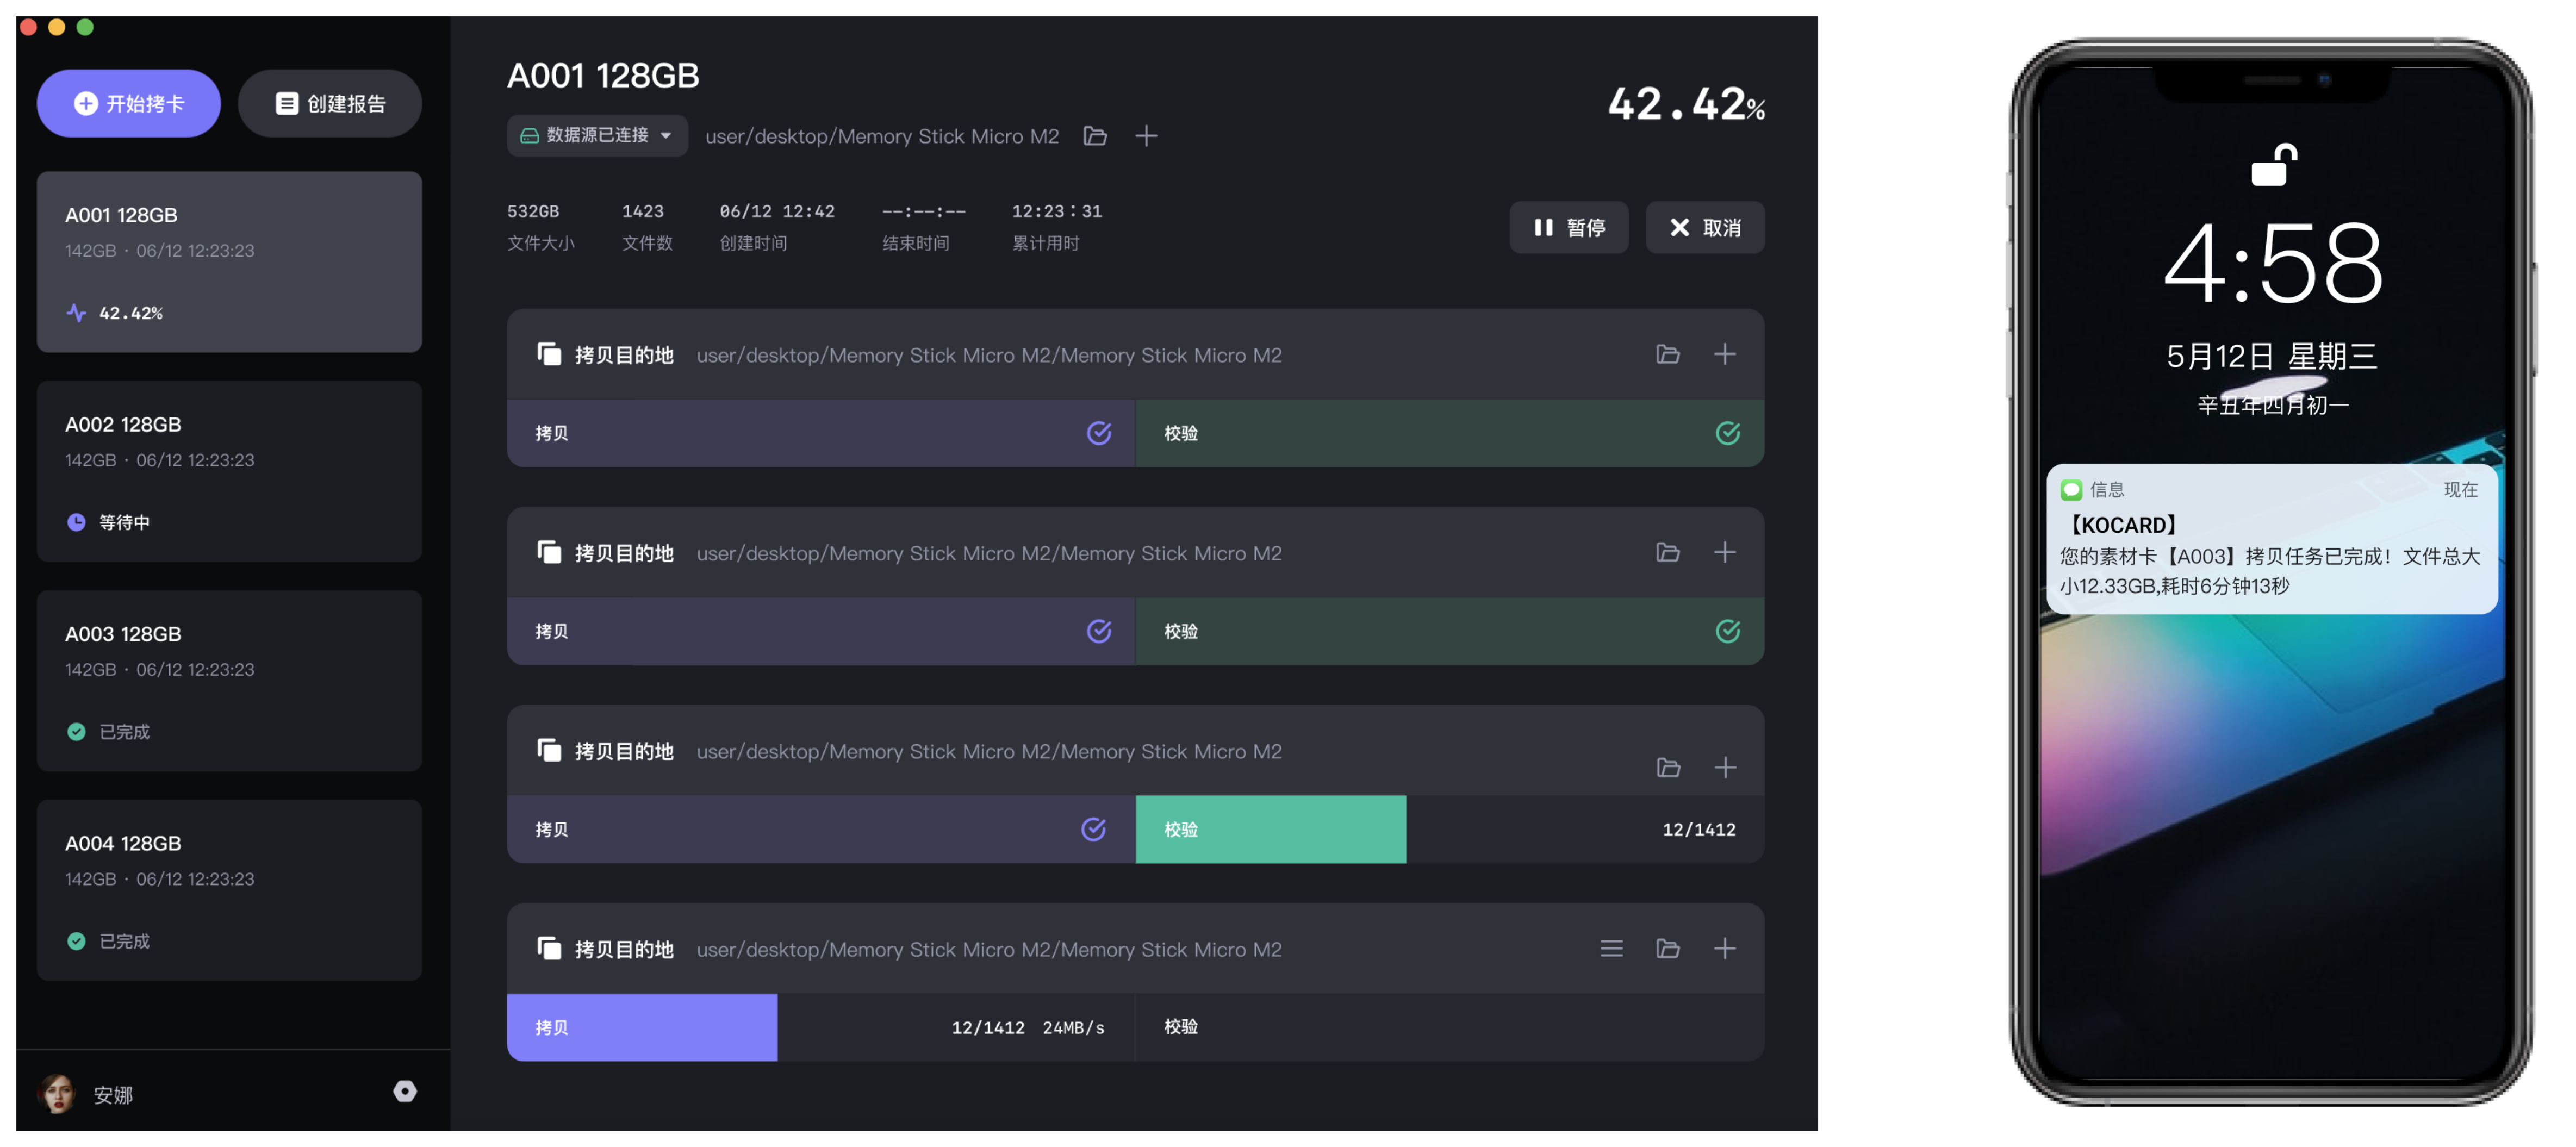Viewport: 2576px width, 1147px height.
Task: Pause the copy with 暂停 button
Action: click(1568, 227)
